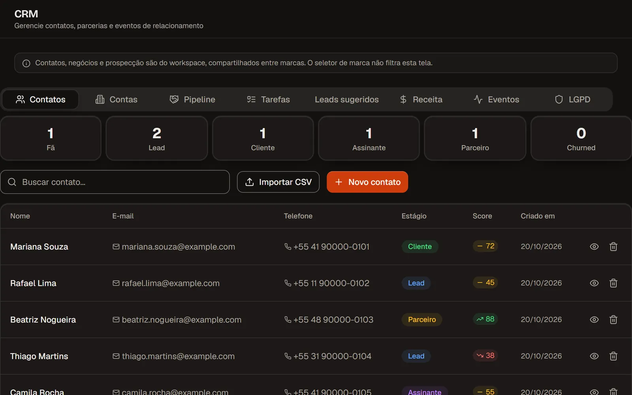This screenshot has width=632, height=395.
Task: Click score 88 badge
Action: 485,319
